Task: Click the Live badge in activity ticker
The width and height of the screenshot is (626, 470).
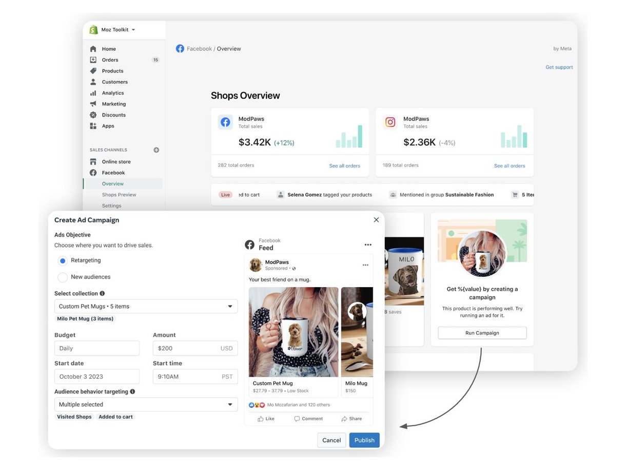Action: click(225, 195)
